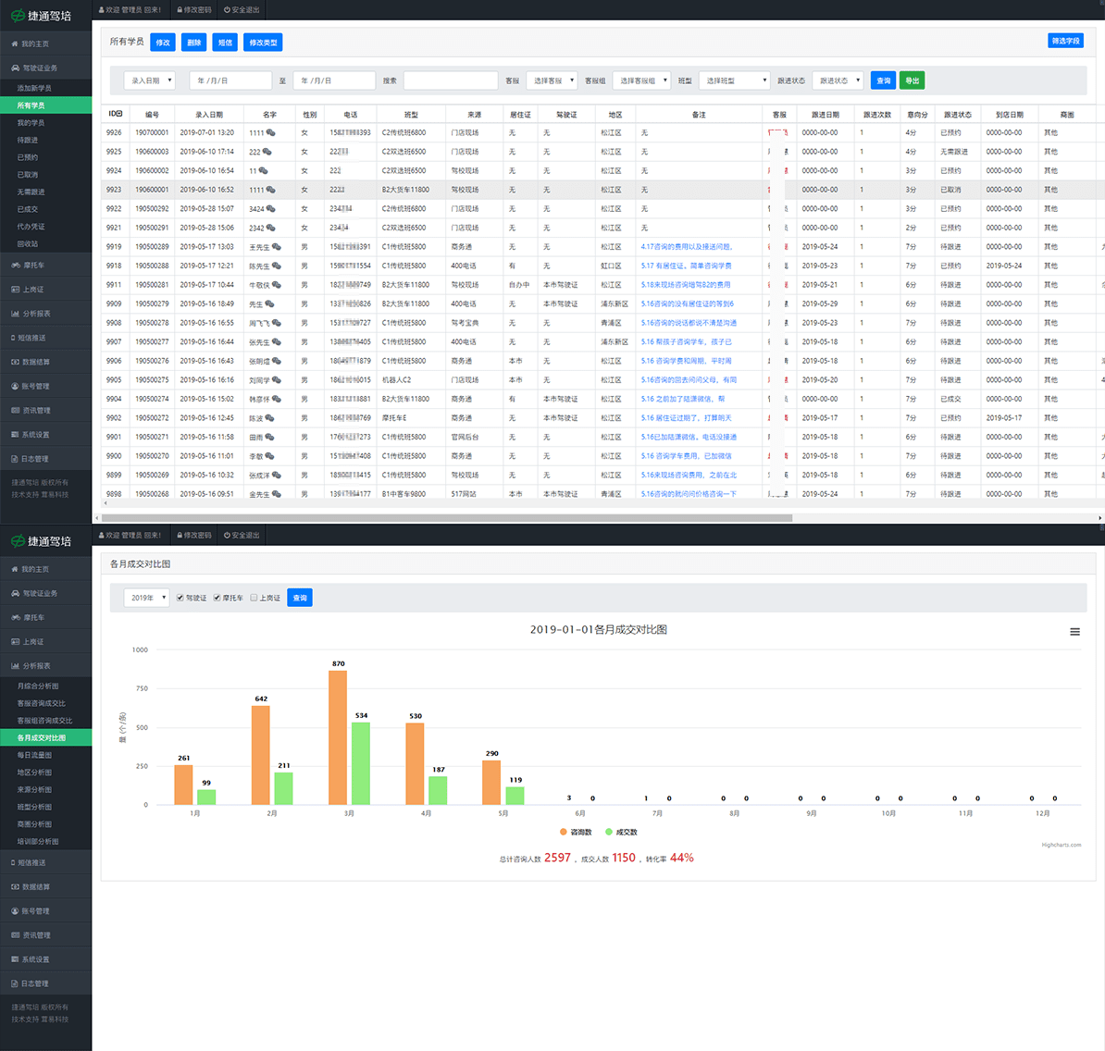Screen dimensions: 1105x1051
Task: Click the WeChat icon beside name 3424
Action: tap(271, 209)
